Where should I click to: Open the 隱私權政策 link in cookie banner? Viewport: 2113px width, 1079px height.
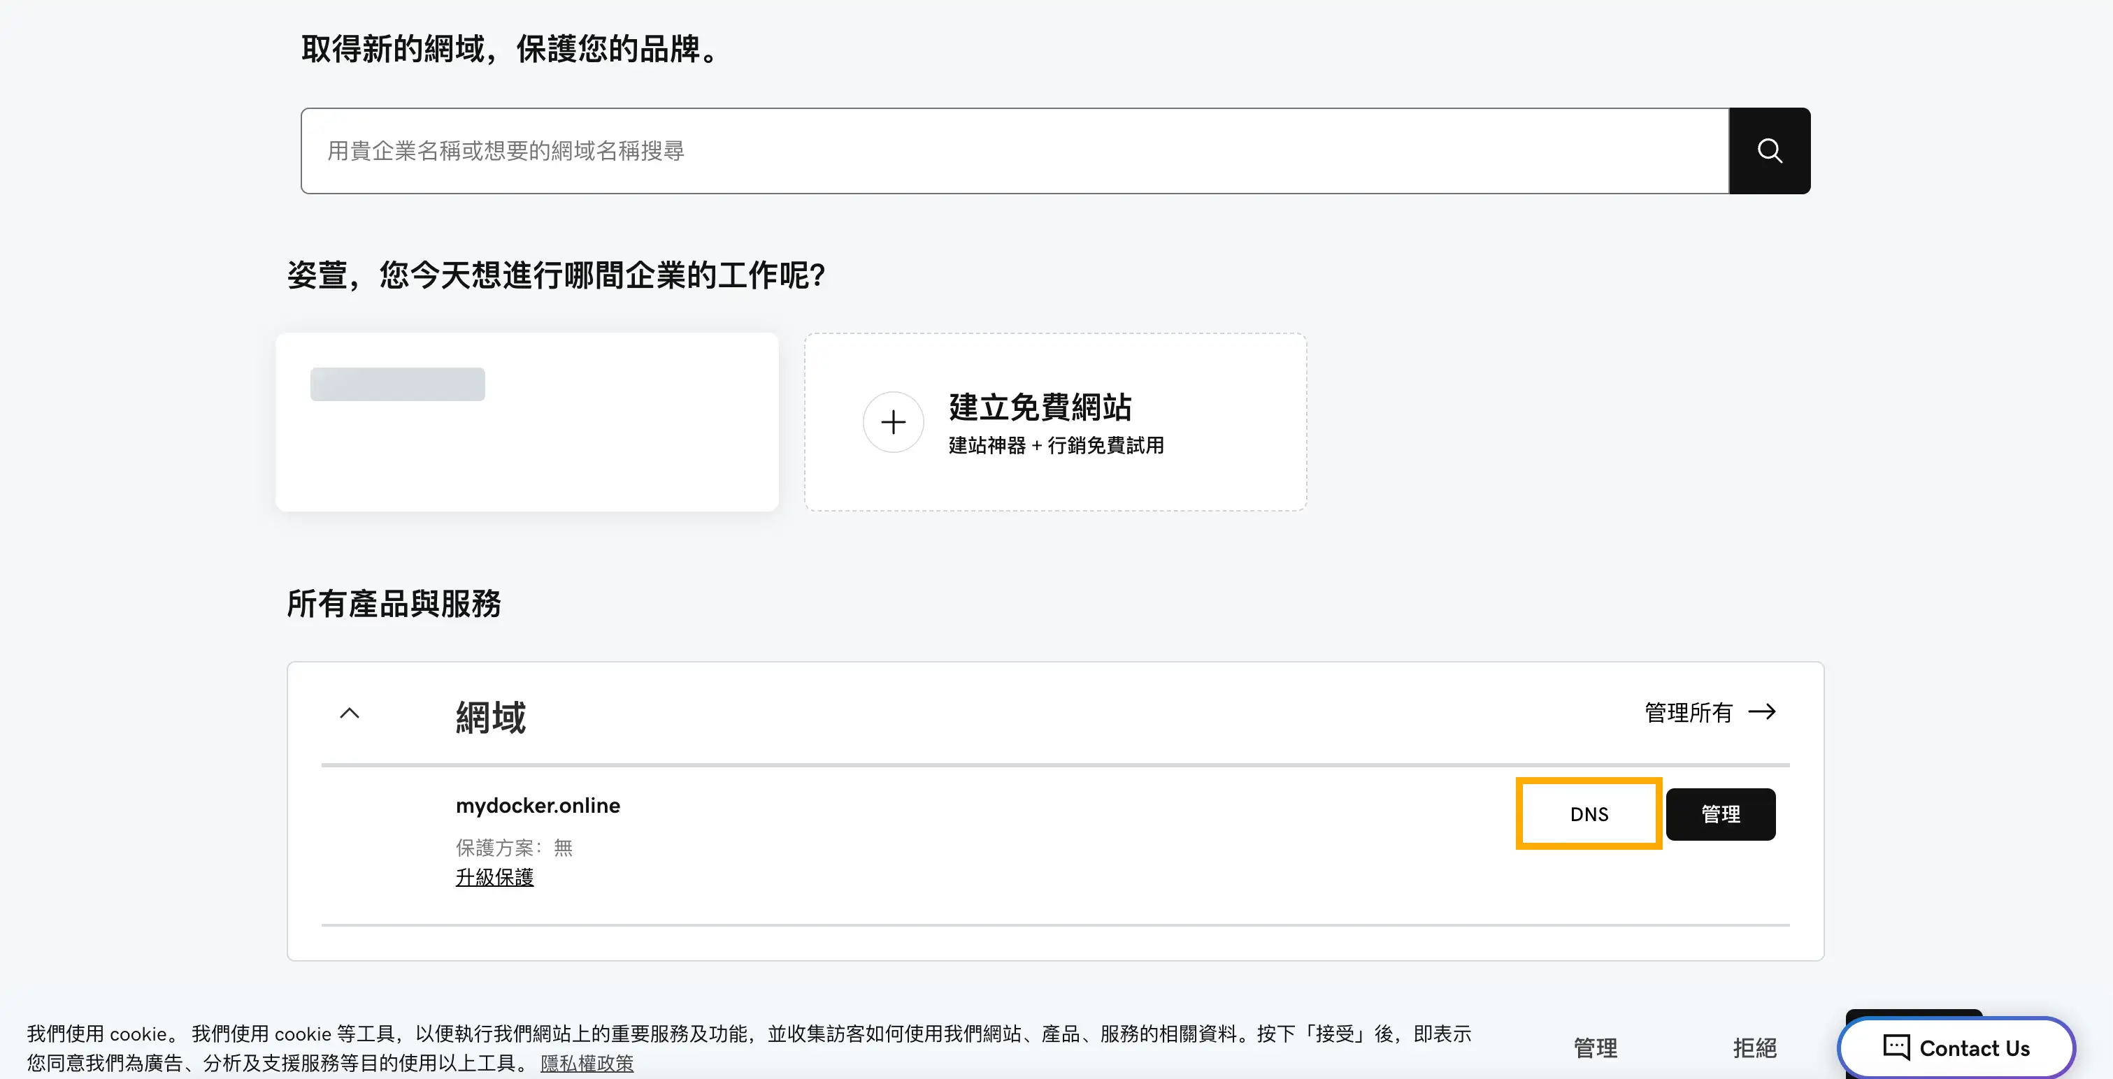(x=587, y=1063)
